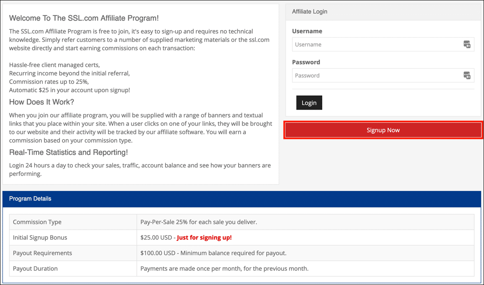Click the "Real-Time Statistics and Reporting!" heading

(68, 152)
